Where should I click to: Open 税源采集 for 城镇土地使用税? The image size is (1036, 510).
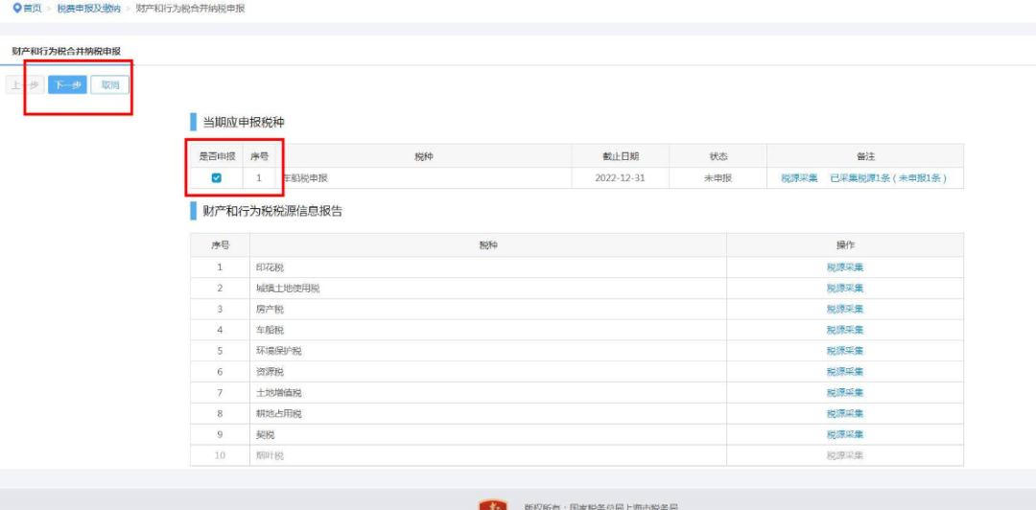pyautogui.click(x=845, y=288)
